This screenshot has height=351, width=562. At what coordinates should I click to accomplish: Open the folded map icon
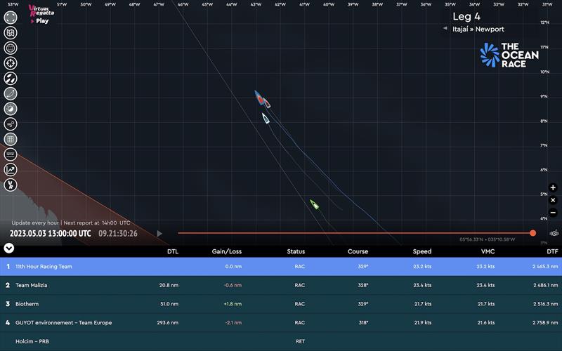(11, 32)
